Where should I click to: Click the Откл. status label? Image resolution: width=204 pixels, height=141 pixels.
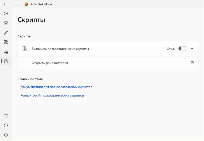[x=171, y=49]
